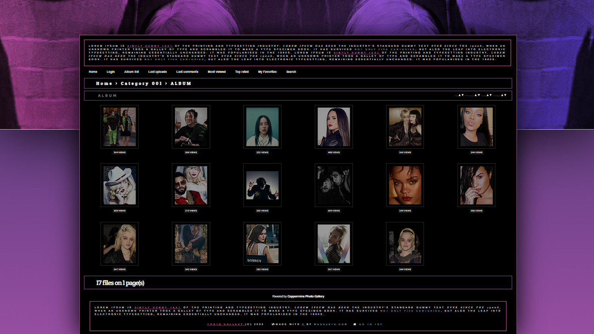
Task: Go to My Favorites
Action: click(267, 72)
